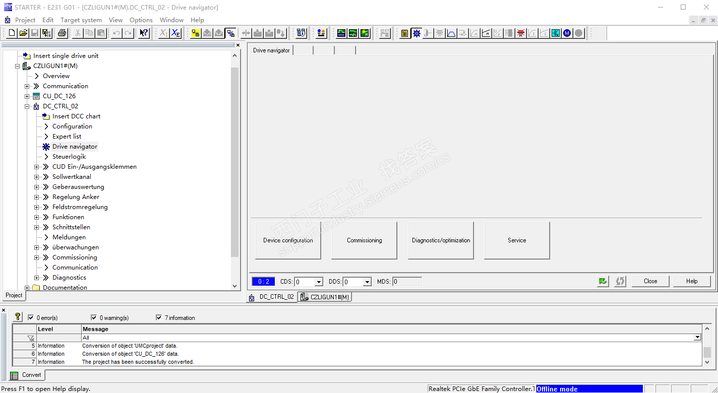Screen dimensions: 718x393
Task: Open the expert list toolbar icon
Action: pyautogui.click(x=405, y=33)
